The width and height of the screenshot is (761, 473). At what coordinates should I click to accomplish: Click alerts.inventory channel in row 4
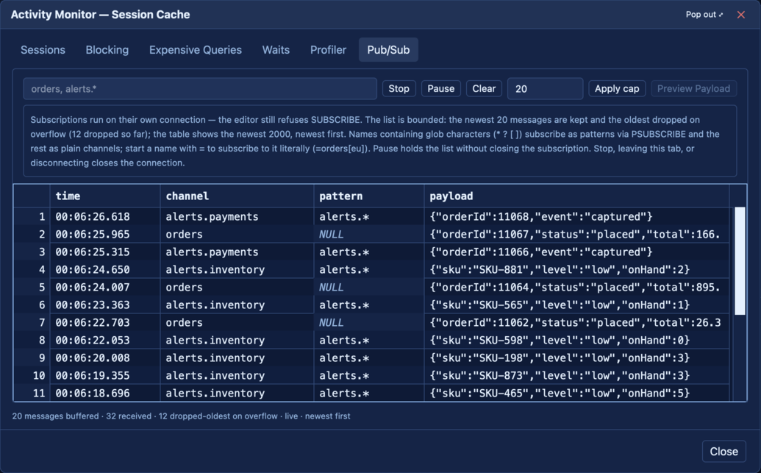237,270
